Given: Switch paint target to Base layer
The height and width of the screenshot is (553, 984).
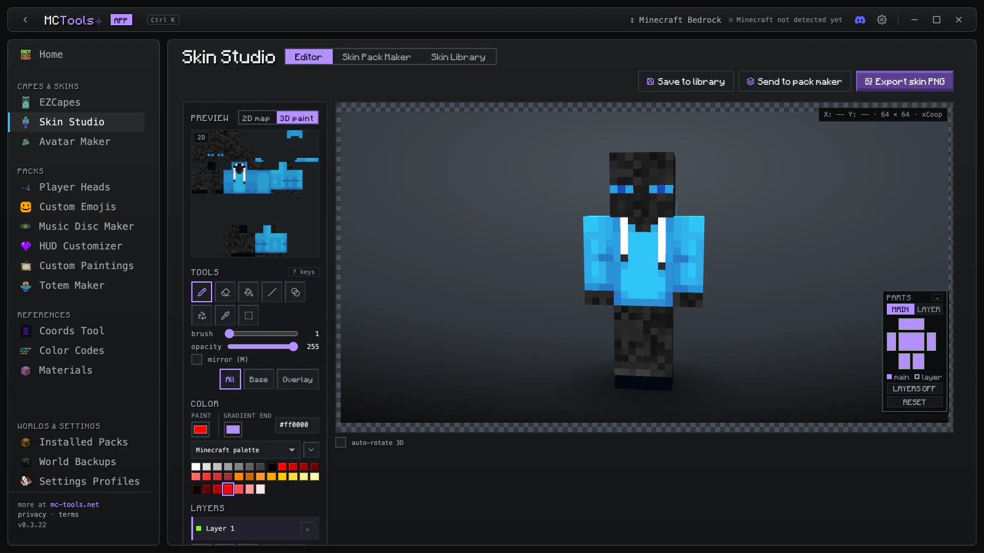Looking at the screenshot, I should 258,380.
